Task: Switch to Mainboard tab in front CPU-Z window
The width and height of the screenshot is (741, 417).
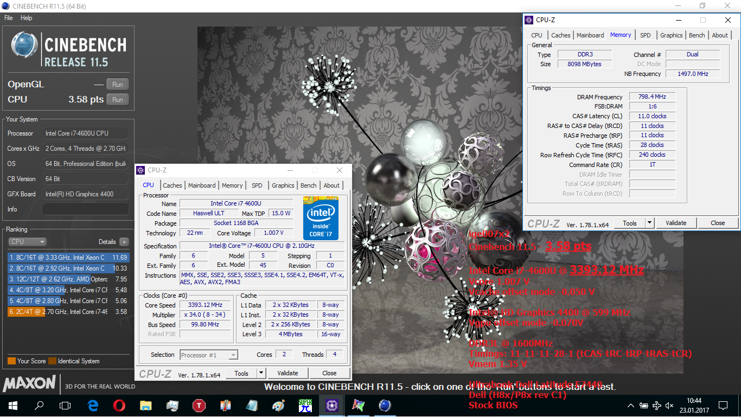Action: pyautogui.click(x=202, y=185)
